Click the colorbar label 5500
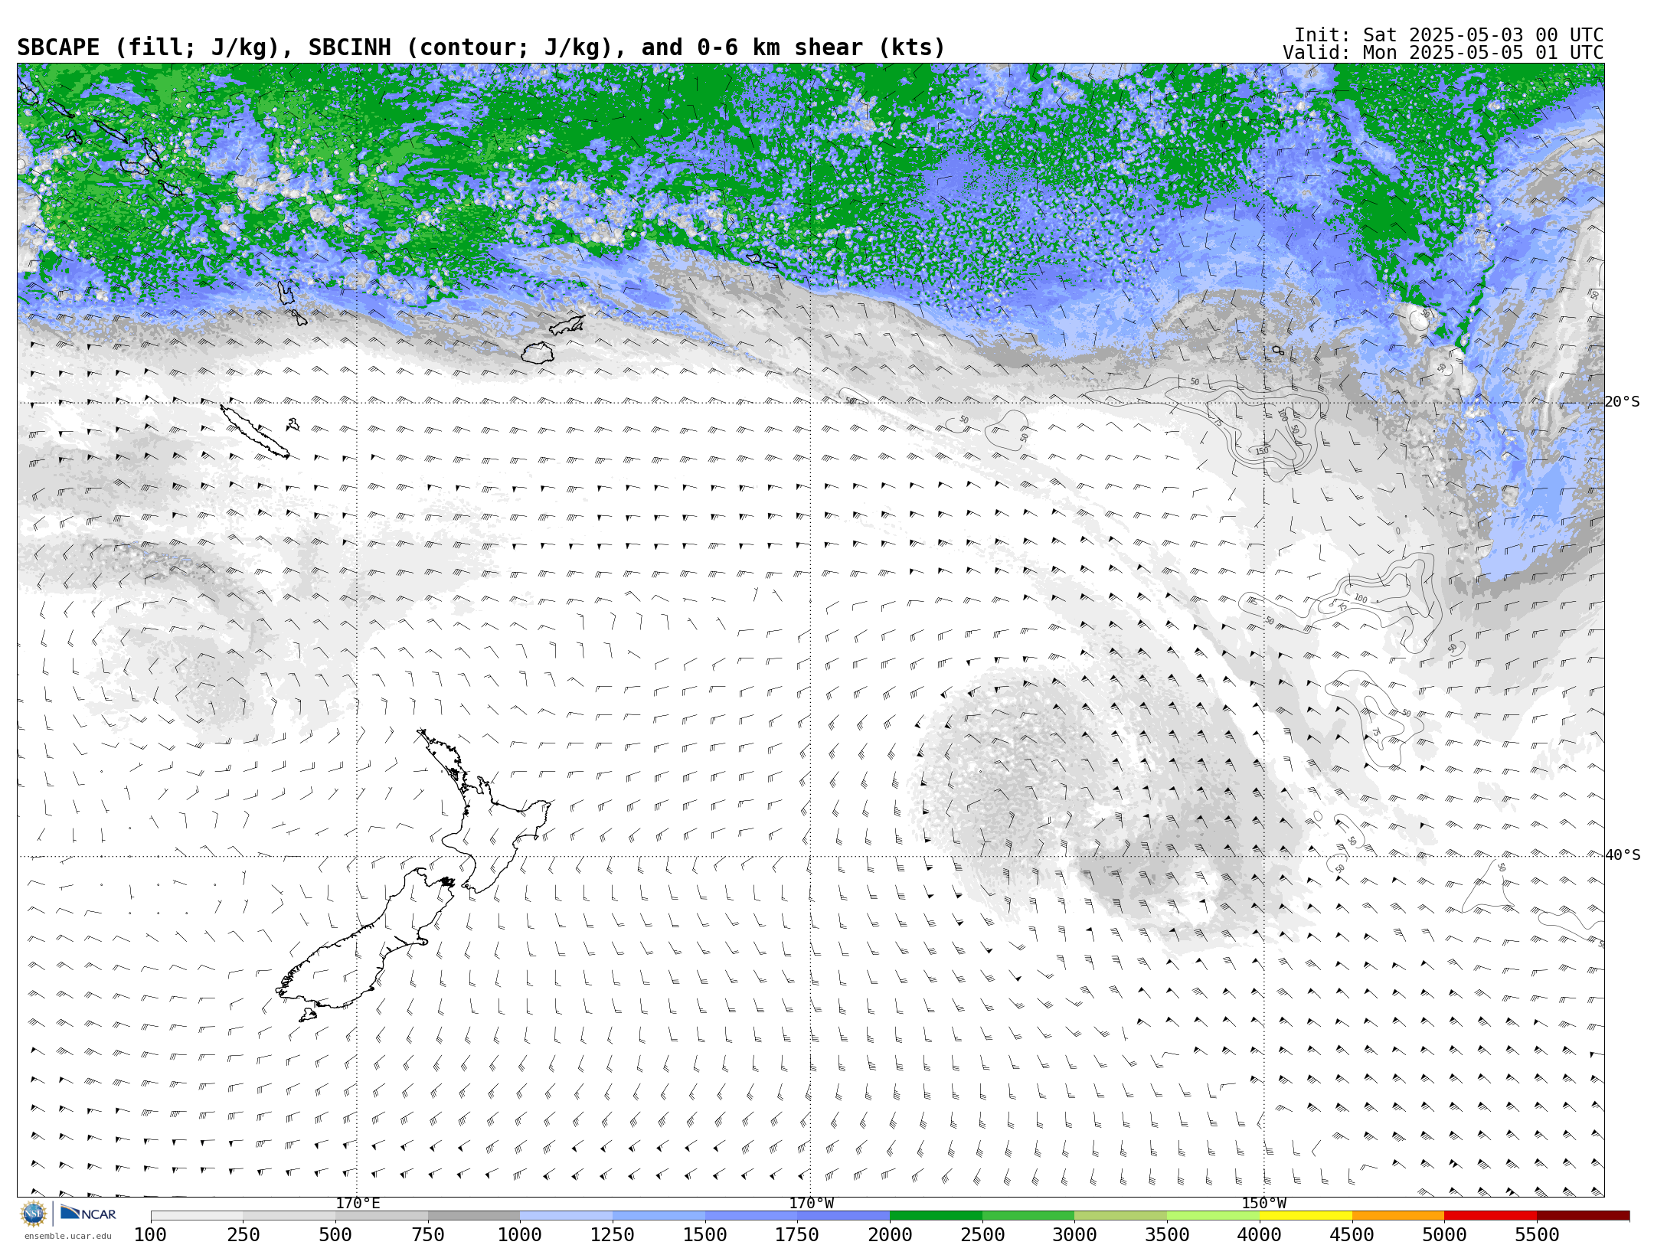The height and width of the screenshot is (1245, 1654). click(x=1537, y=1234)
